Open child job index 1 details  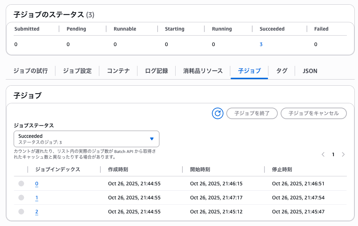click(x=36, y=198)
